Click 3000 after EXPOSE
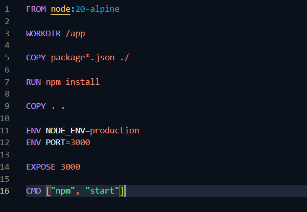 [x=70, y=167]
